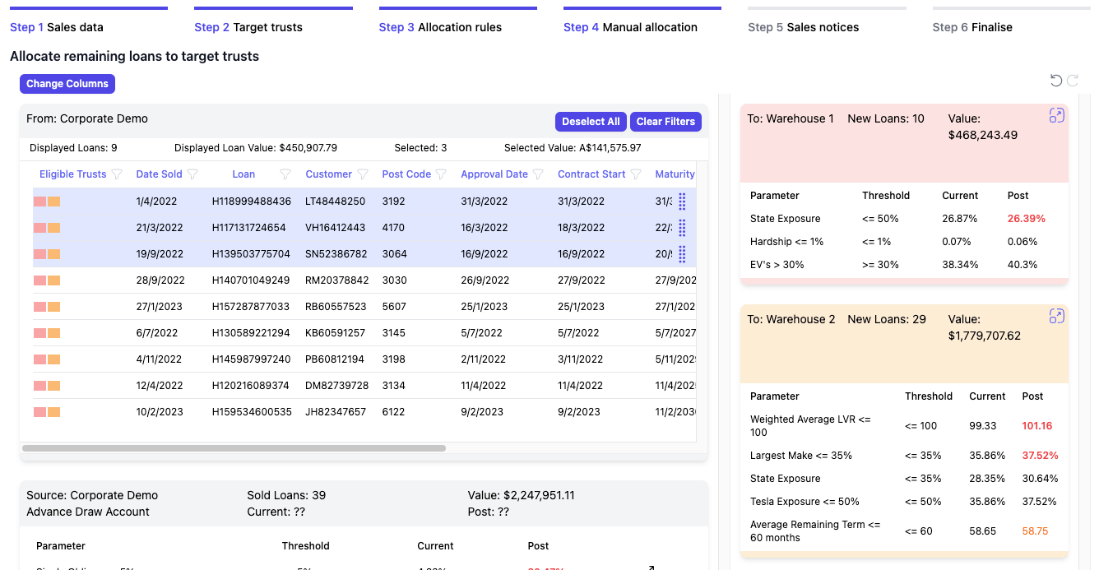Click the Clear Filters button
Image resolution: width=1099 pixels, height=570 pixels.
point(665,122)
